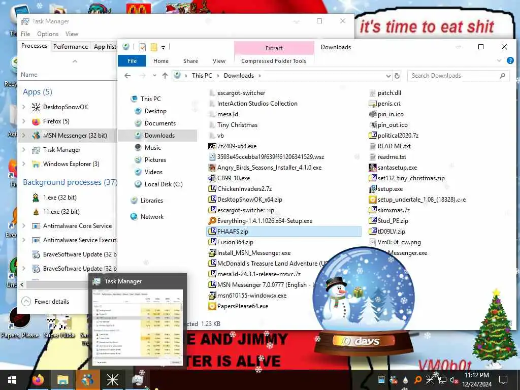This screenshot has width=520, height=390.
Task: Open the File tab in Explorer
Action: (132, 61)
